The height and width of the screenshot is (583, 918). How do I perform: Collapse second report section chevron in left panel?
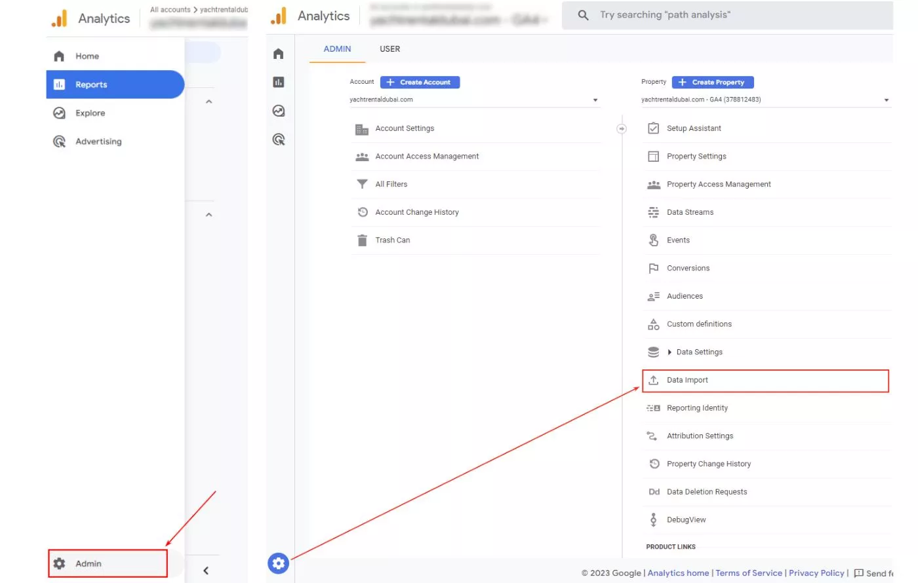209,215
